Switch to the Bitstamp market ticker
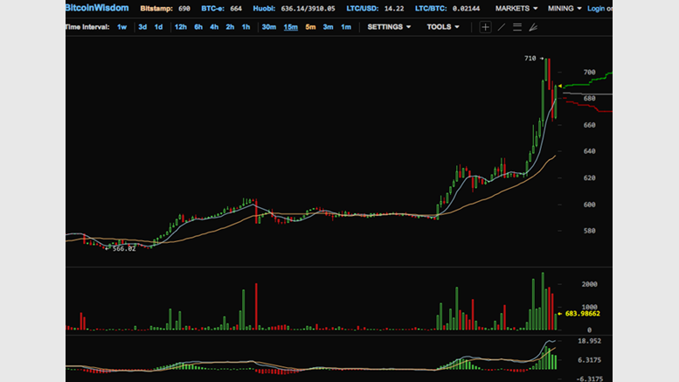The image size is (679, 382). pos(165,9)
